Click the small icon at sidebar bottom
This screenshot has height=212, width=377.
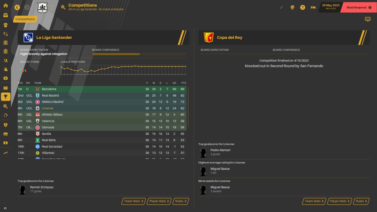[5, 208]
